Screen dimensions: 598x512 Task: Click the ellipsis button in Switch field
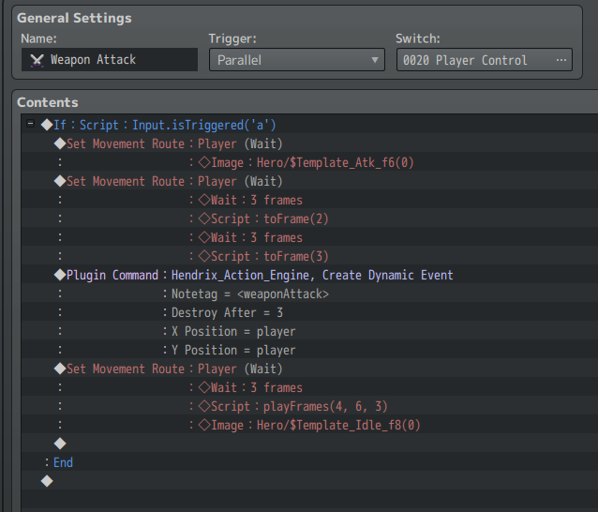pyautogui.click(x=561, y=60)
